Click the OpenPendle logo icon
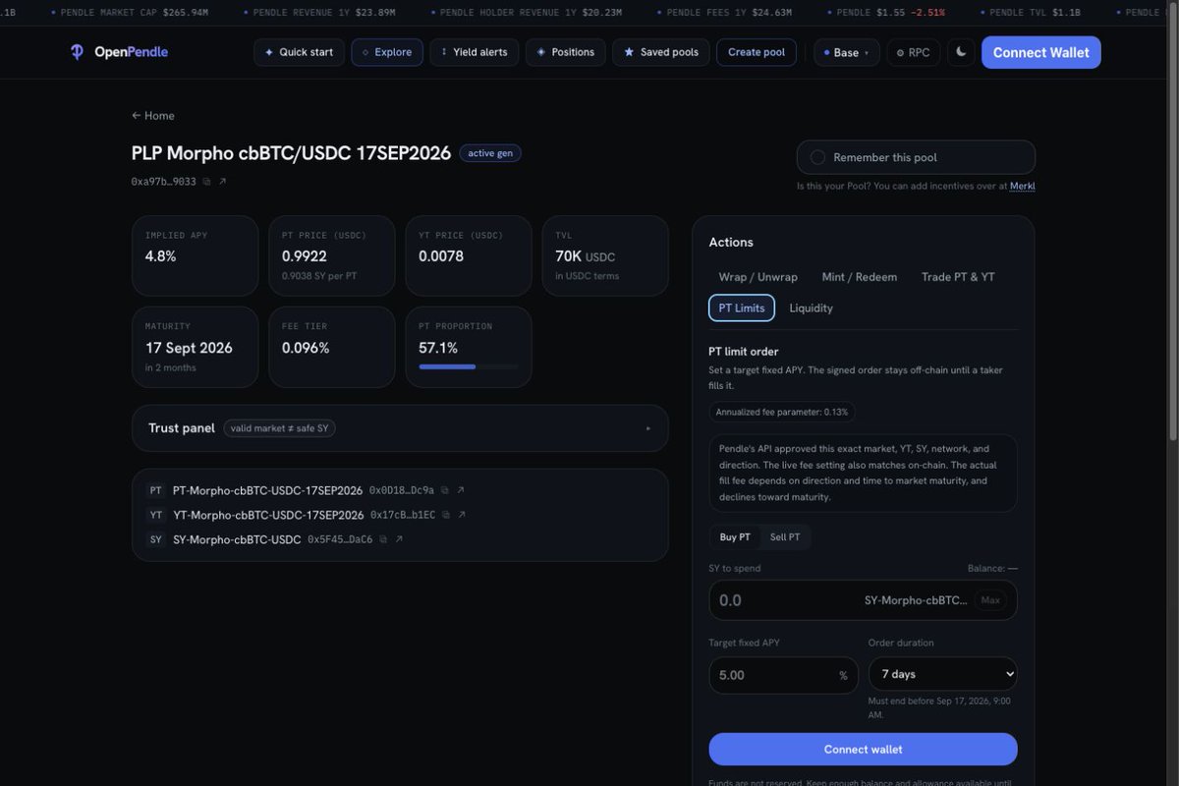Viewport: 1179px width, 786px height. pos(78,52)
